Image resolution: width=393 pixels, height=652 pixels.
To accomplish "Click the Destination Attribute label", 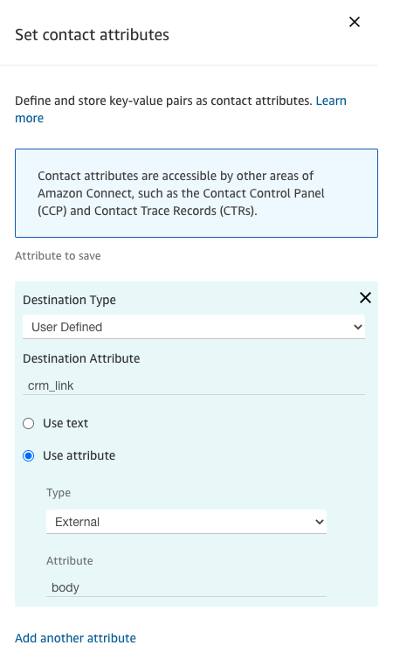I will click(x=81, y=359).
